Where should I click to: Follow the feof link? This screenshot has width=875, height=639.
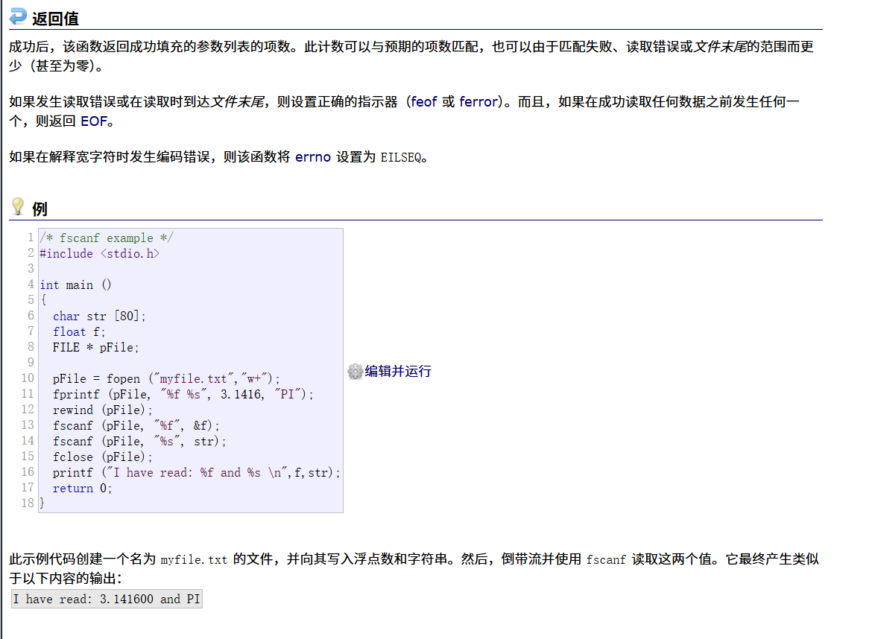click(424, 102)
